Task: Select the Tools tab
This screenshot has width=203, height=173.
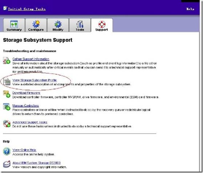Action: (x=80, y=25)
